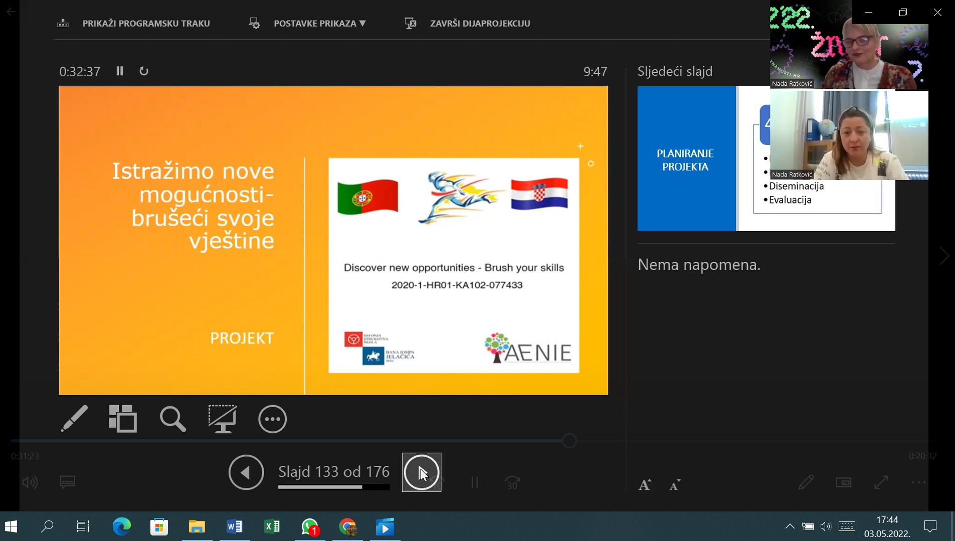Switch to Chrome in taskbar
This screenshot has height=541, width=955.
[x=347, y=526]
